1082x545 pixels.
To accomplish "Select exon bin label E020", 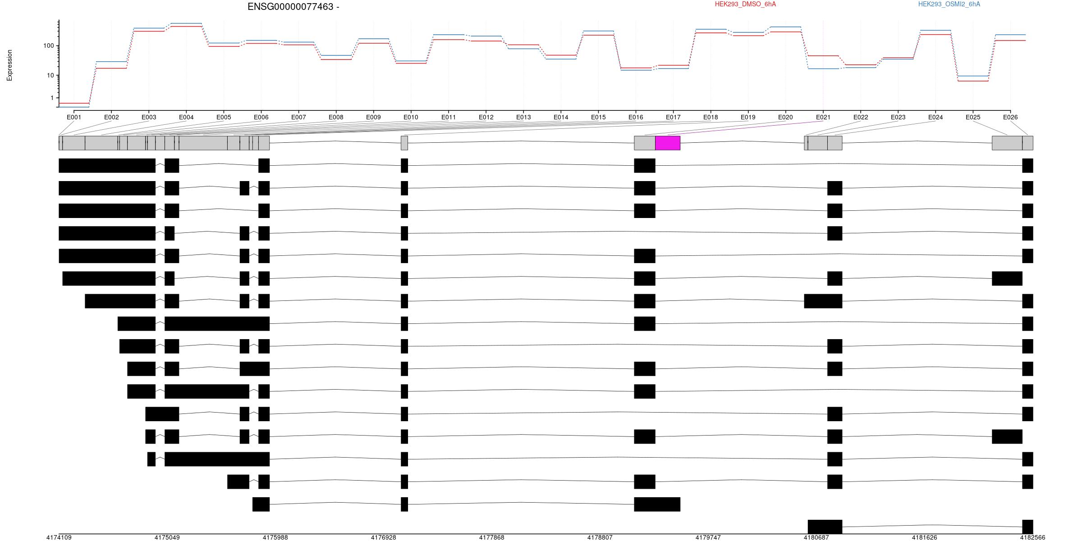I will tap(785, 117).
